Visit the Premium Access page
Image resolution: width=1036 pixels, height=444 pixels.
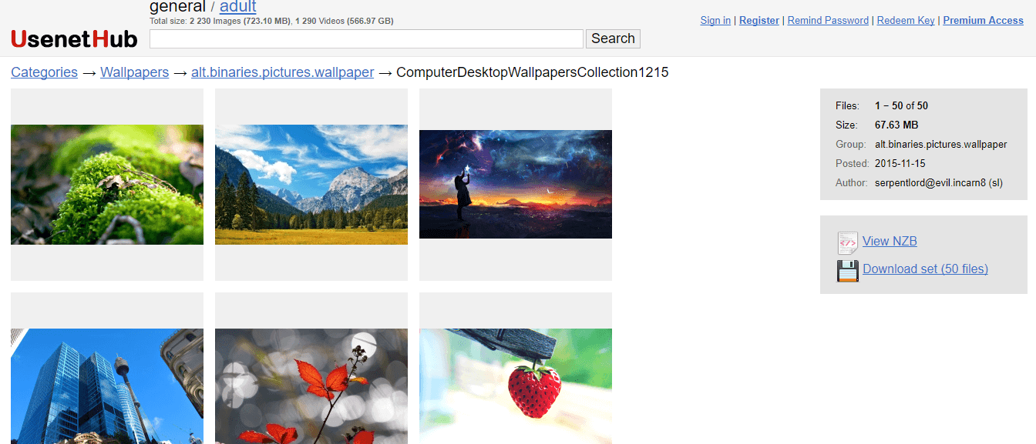983,21
